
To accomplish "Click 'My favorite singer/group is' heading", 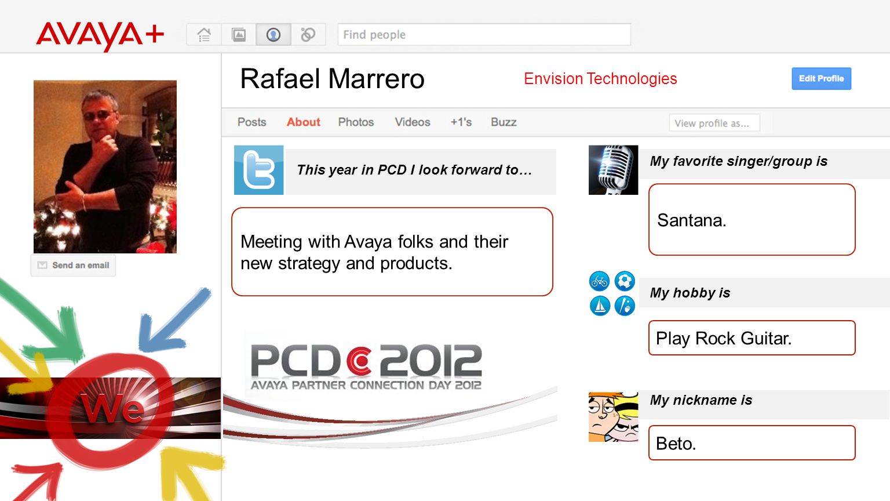I will click(x=739, y=161).
